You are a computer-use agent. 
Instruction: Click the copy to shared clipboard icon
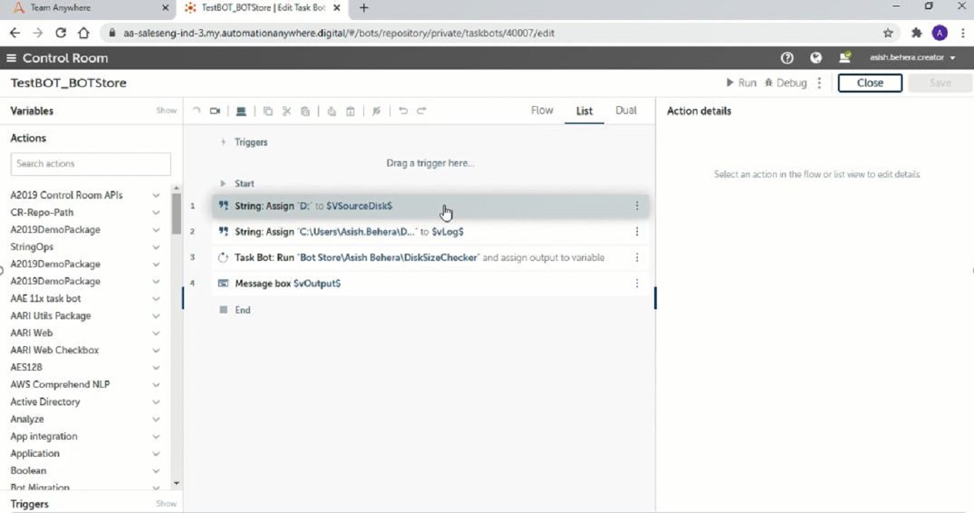tap(331, 111)
